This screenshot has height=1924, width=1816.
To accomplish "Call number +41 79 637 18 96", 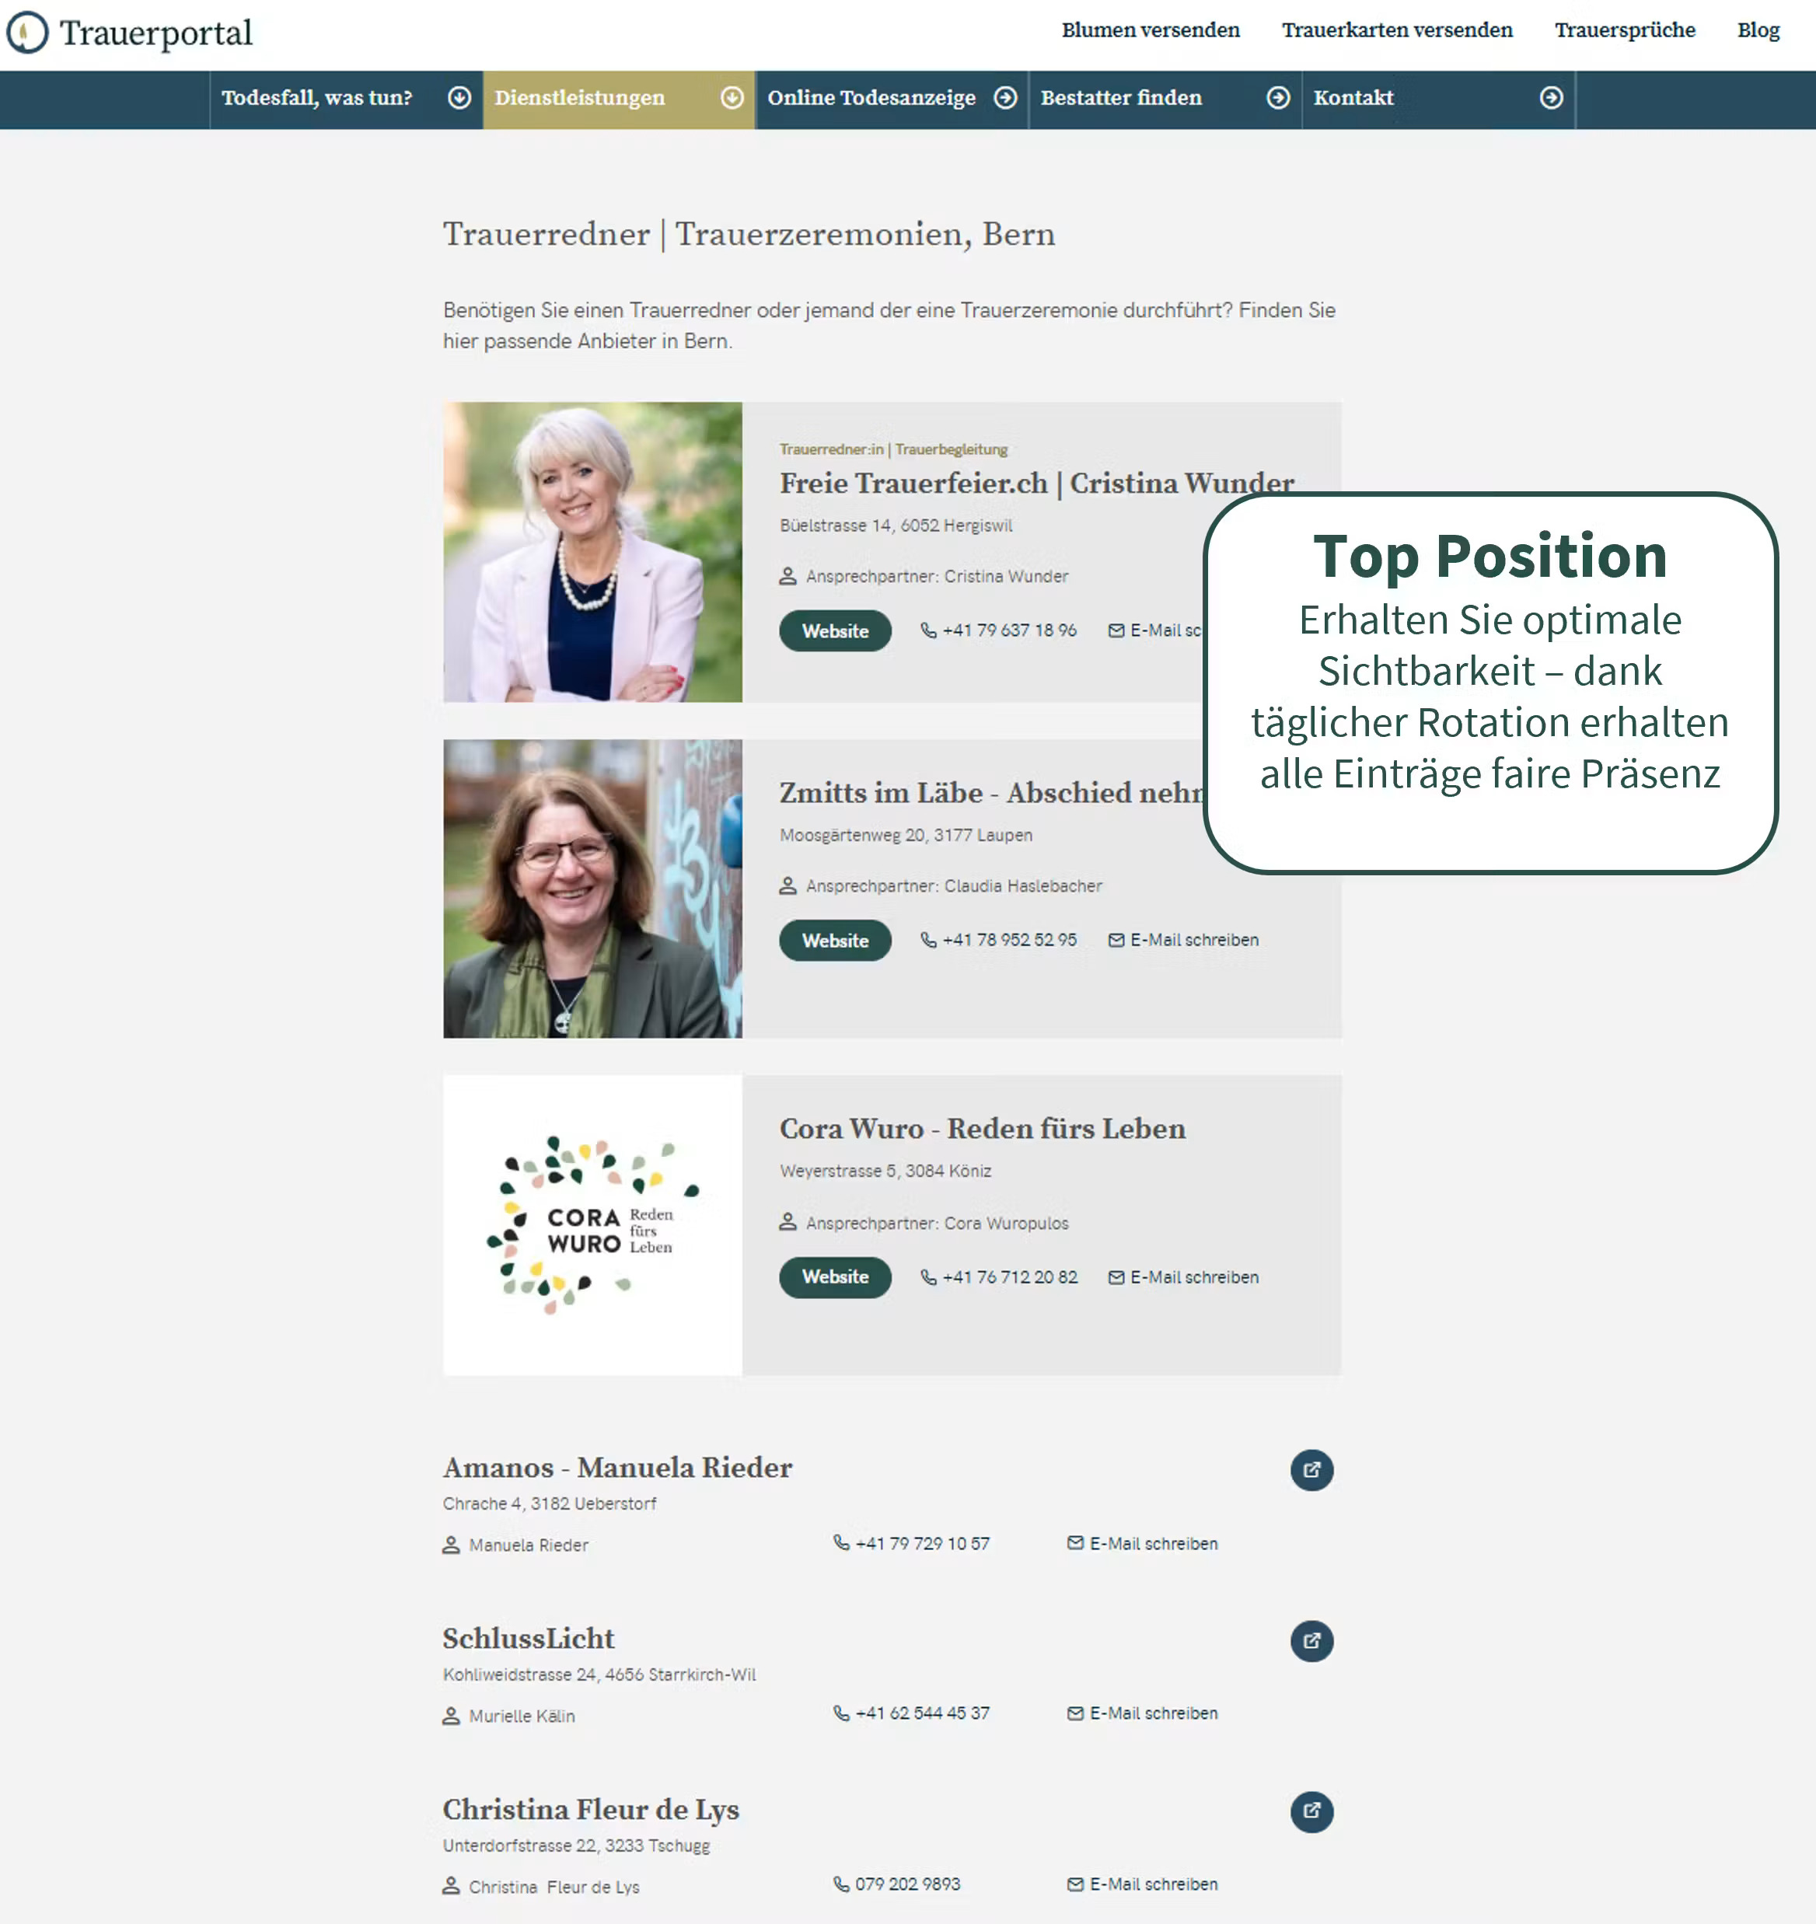I will coord(1010,631).
